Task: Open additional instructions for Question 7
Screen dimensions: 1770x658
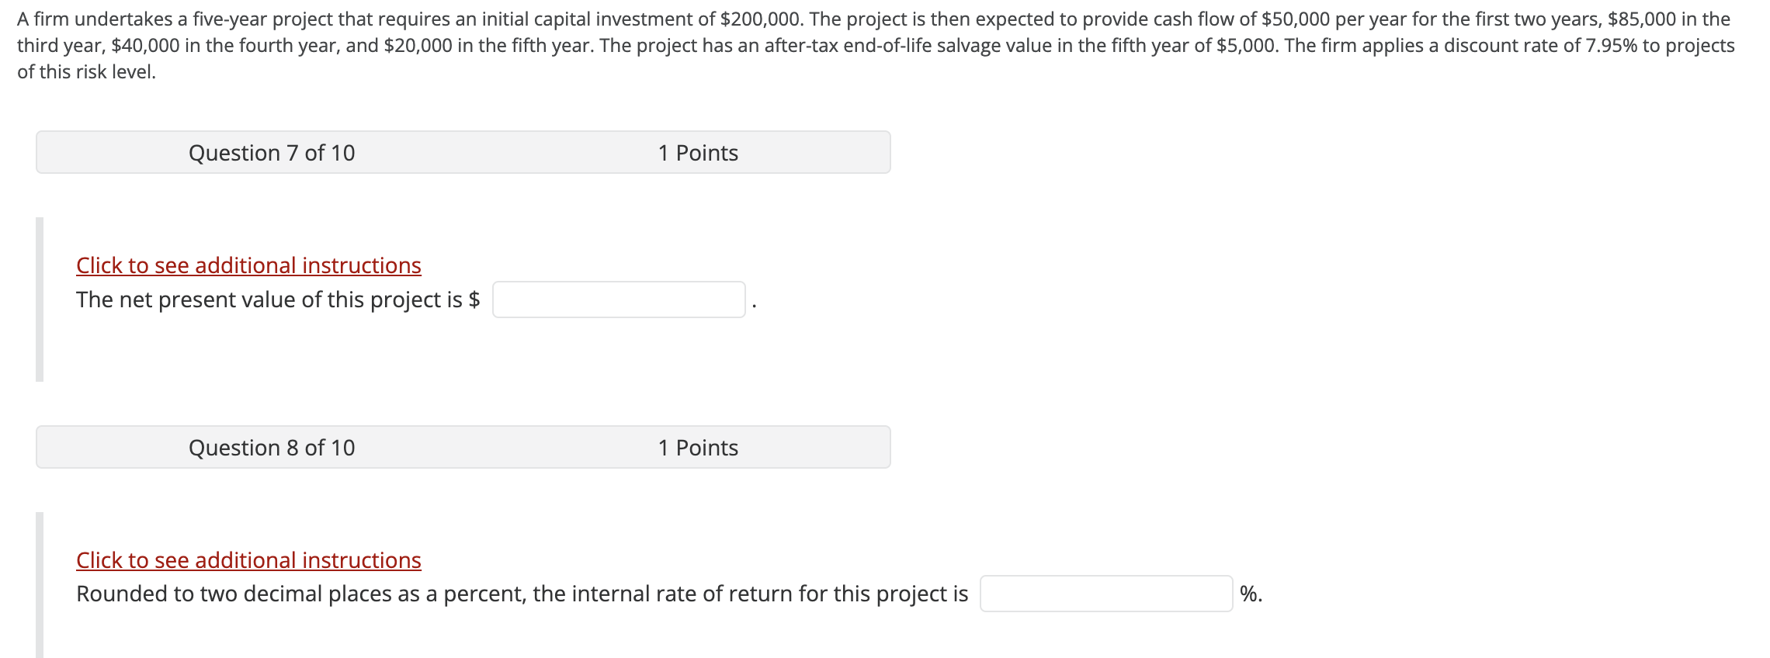Action: coord(248,265)
